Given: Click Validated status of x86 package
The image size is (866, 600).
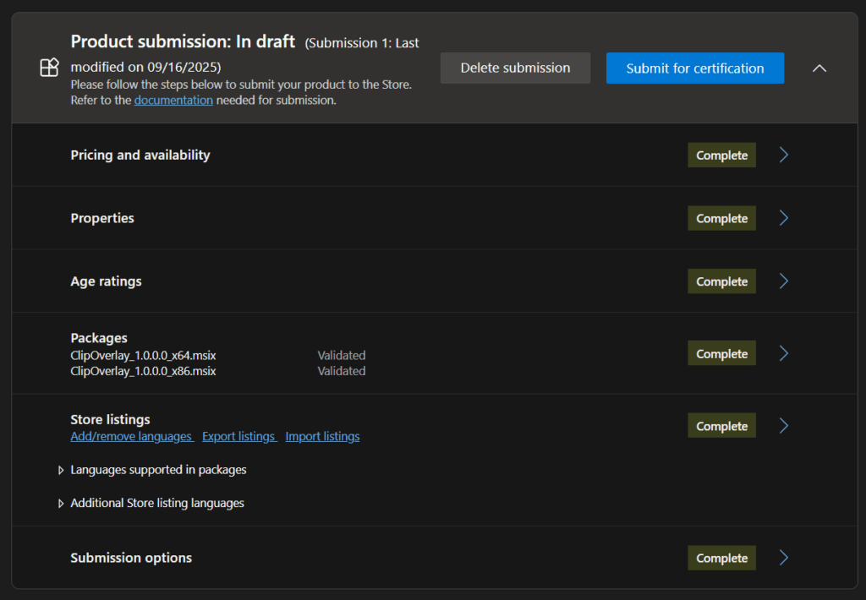Looking at the screenshot, I should (x=342, y=371).
